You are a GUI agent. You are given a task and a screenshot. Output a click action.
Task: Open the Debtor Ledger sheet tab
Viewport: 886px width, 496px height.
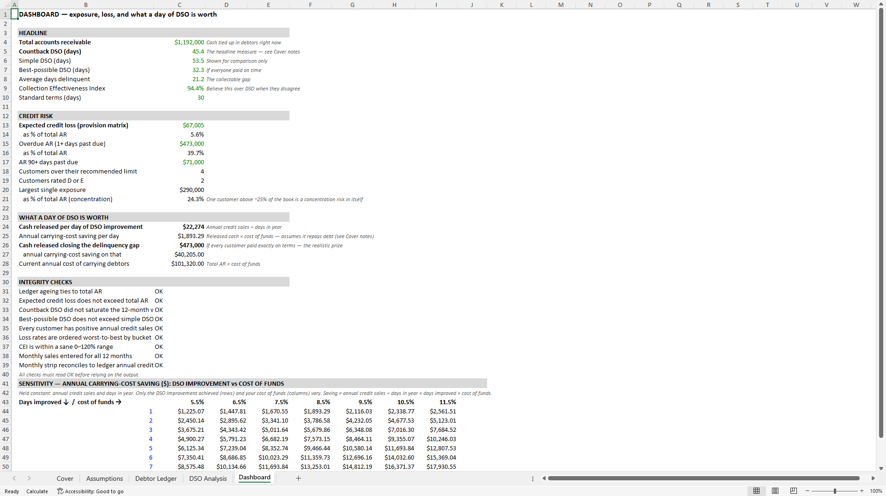tap(156, 478)
